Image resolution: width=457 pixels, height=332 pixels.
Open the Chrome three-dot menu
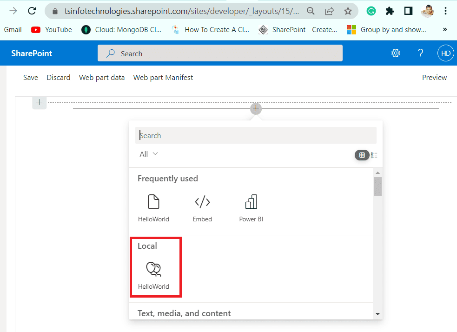(445, 11)
